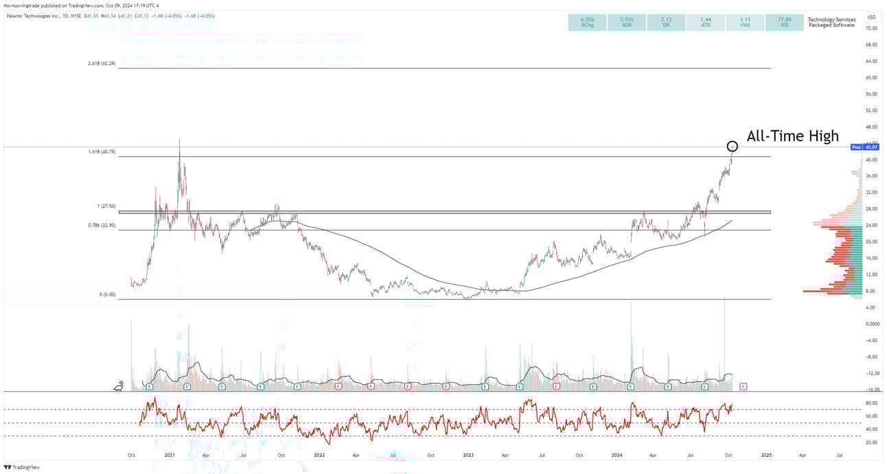Screen dimensions: 887x474
Task: Click the first green earnings marker after Oct 2020
Action: point(149,387)
